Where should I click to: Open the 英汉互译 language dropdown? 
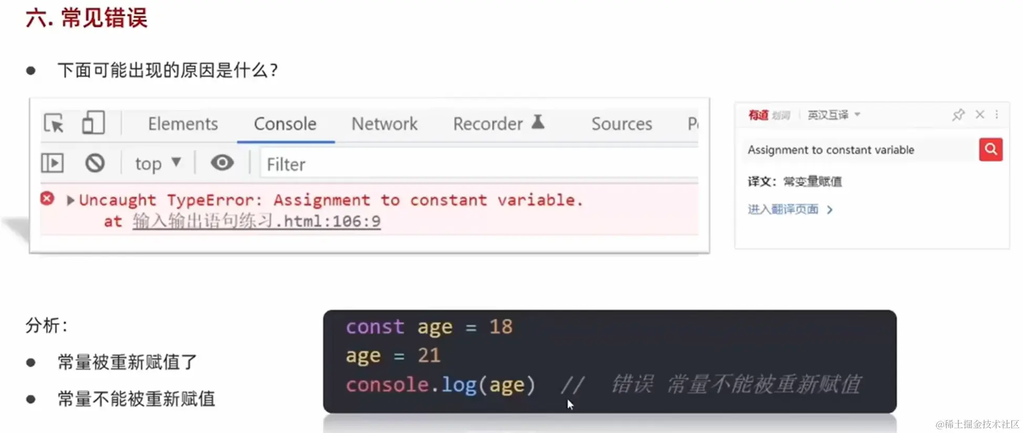pyautogui.click(x=833, y=115)
